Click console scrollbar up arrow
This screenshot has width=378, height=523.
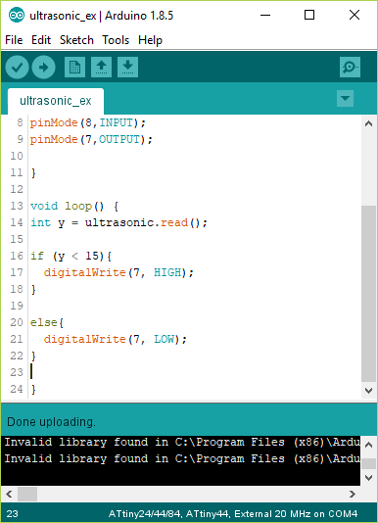[368, 445]
